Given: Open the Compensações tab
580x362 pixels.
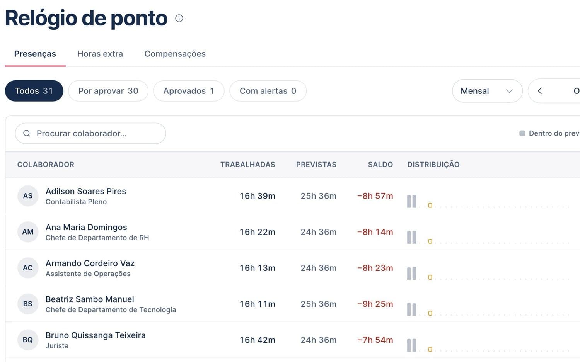Looking at the screenshot, I should [175, 54].
